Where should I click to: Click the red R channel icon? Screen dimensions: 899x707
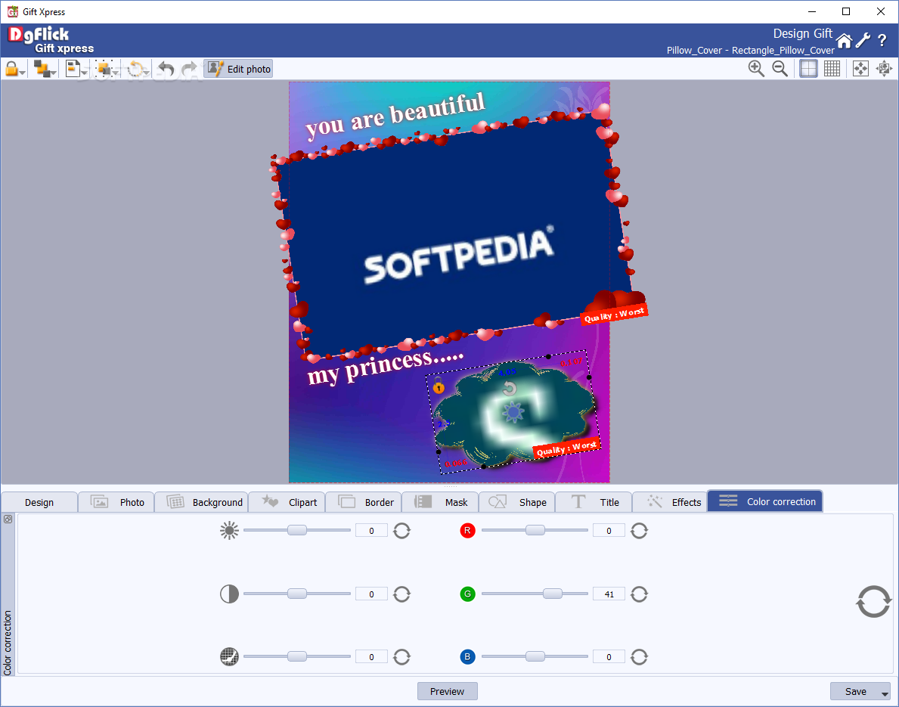pos(468,530)
